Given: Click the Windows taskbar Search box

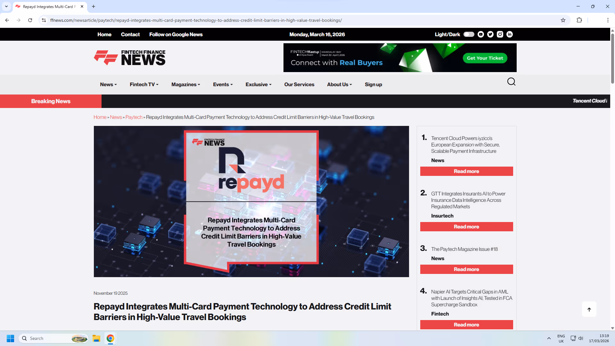Looking at the screenshot, I should coord(54,338).
